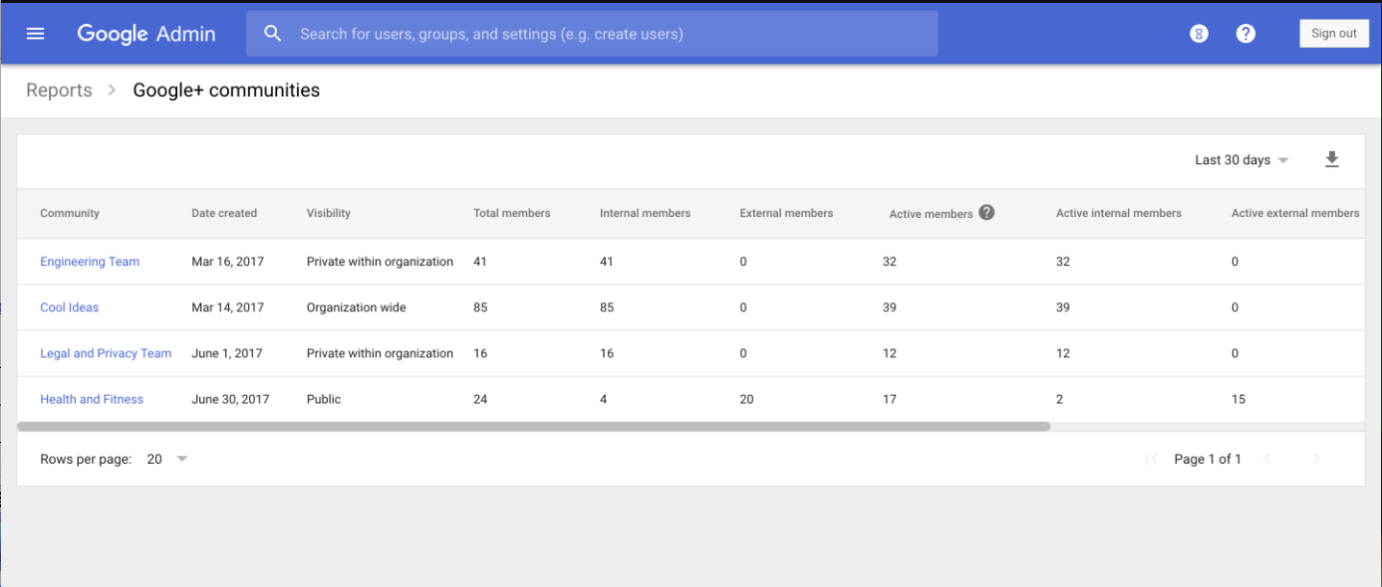The image size is (1382, 587).
Task: Select the Mar 14, 2017 date cell
Action: (x=228, y=307)
